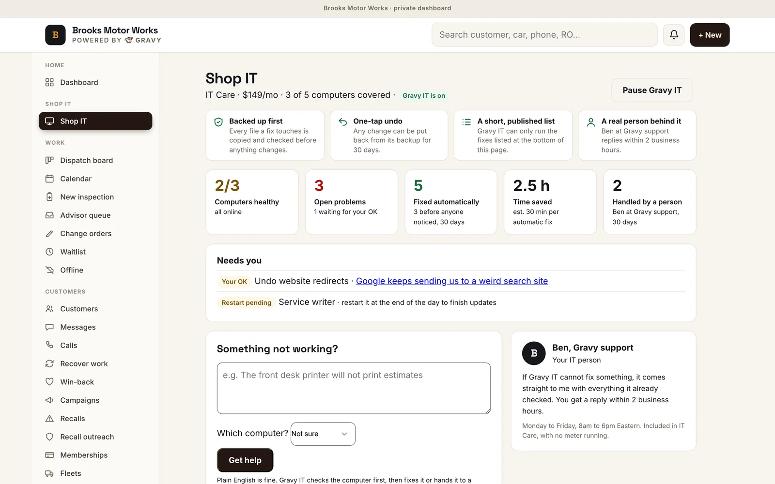Click the Your OK badge
Screen dimensions: 775x484
234,282
